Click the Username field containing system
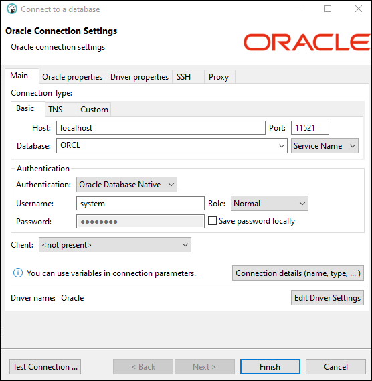Screen dimensions: 372x381 tap(141, 203)
